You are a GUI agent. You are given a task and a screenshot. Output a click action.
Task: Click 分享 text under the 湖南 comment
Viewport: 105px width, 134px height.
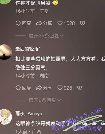click(x=47, y=88)
